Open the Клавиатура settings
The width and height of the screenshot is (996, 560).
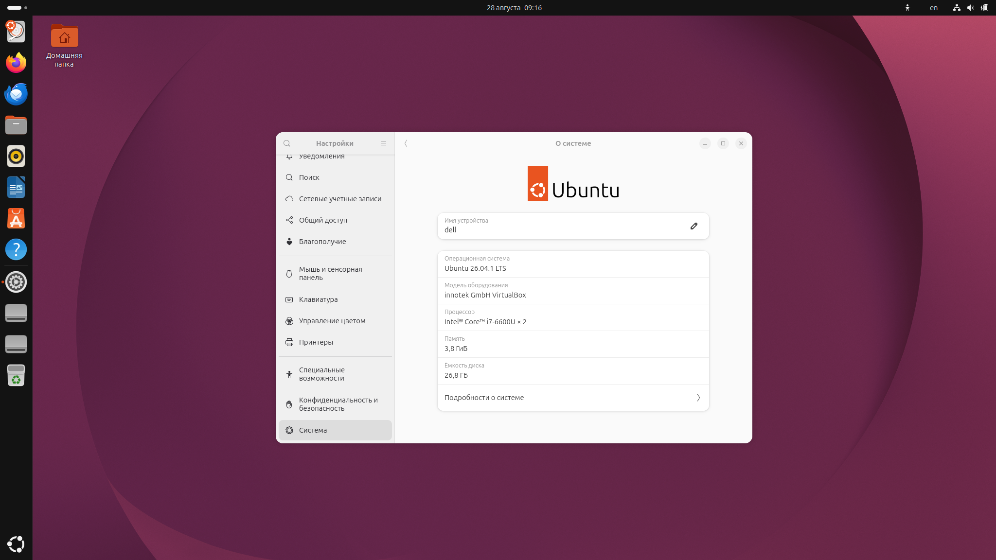335,299
